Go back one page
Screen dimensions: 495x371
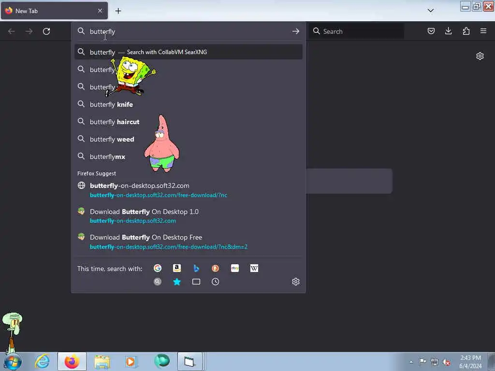(x=12, y=31)
